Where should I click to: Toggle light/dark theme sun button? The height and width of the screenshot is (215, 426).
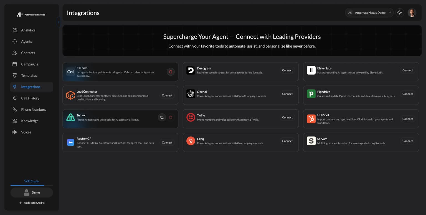click(400, 13)
